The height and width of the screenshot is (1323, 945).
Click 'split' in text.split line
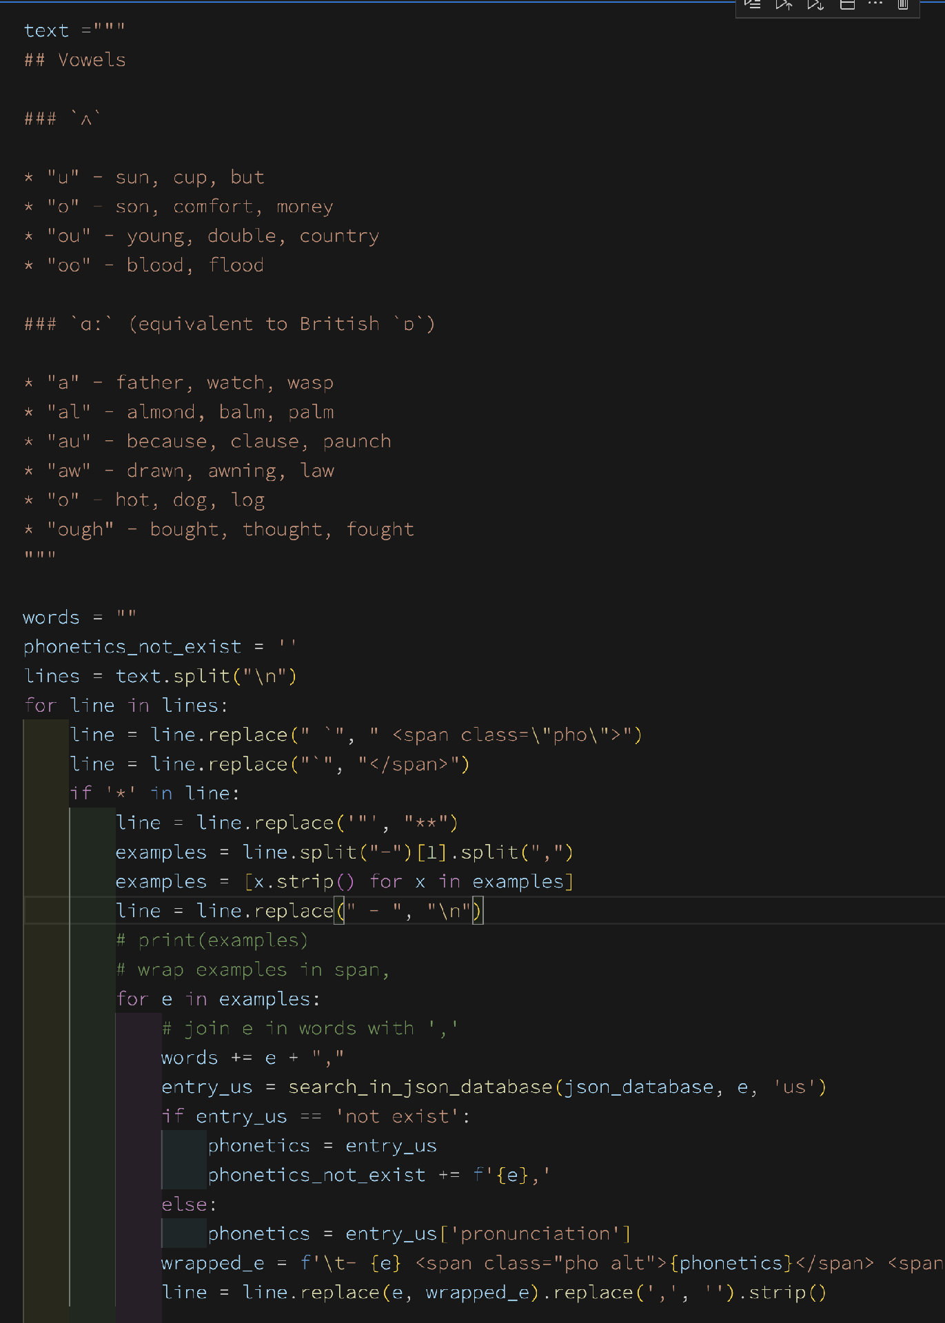[x=201, y=676]
